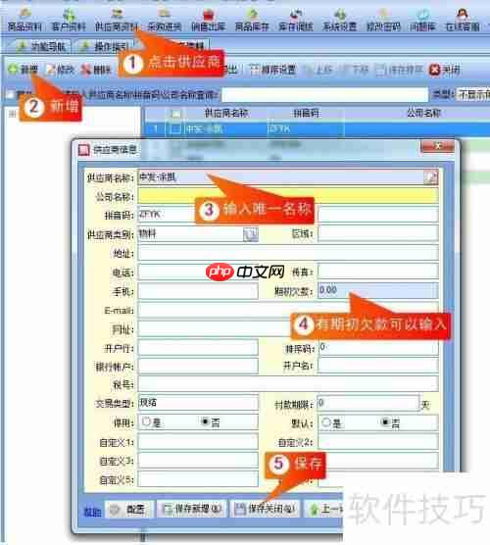Click the 开户名 input field
The height and width of the screenshot is (545, 490).
pyautogui.click(x=378, y=366)
